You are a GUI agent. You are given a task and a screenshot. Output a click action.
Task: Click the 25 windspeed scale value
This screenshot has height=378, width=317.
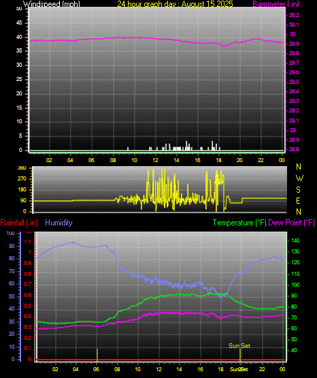click(19, 79)
